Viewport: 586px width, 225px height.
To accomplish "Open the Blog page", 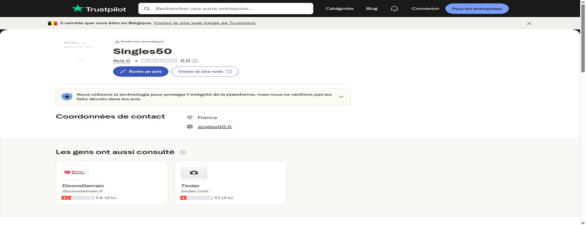I will click(x=372, y=9).
